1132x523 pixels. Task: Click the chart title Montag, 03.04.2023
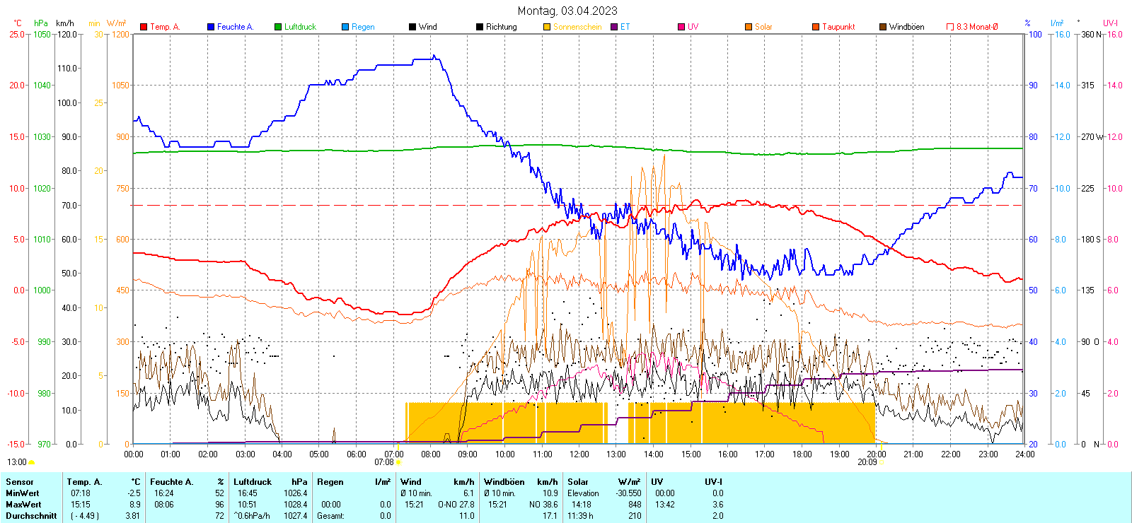tap(567, 11)
